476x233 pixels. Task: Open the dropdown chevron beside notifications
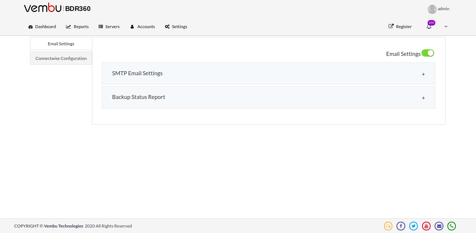click(x=446, y=27)
